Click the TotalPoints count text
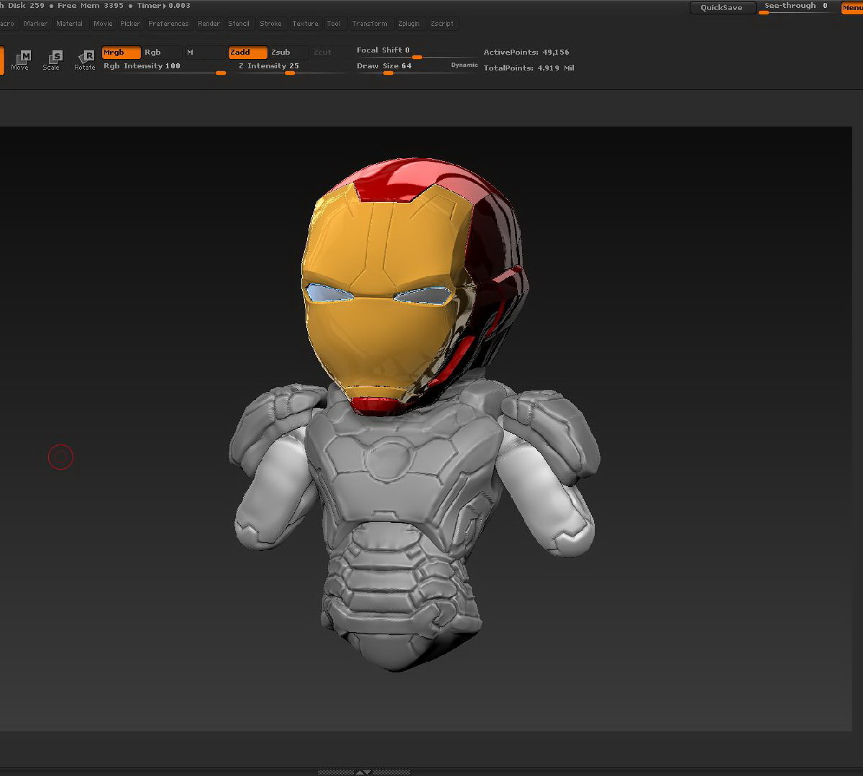 (529, 68)
